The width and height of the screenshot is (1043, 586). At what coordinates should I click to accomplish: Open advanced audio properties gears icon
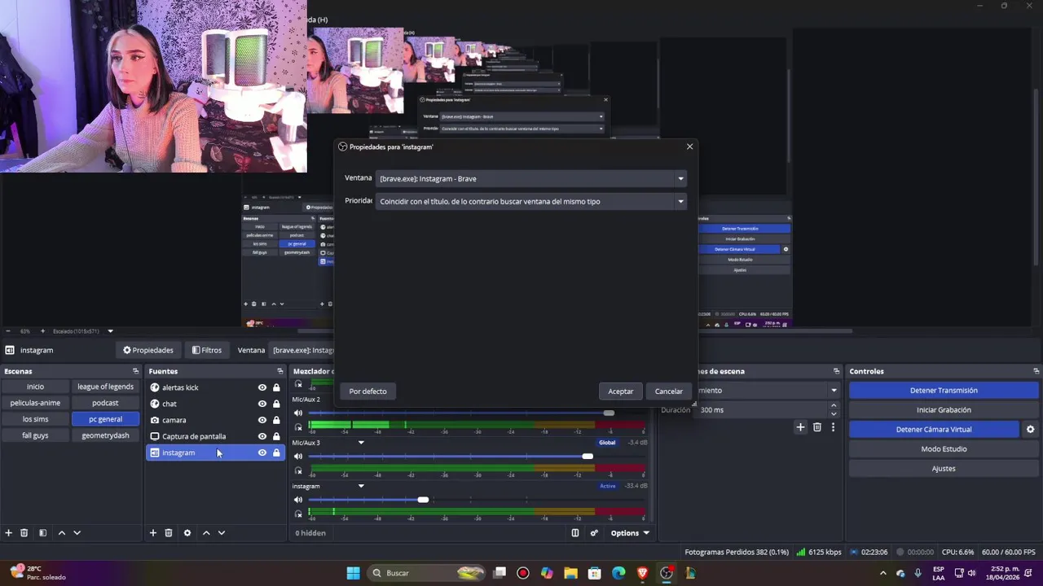594,533
